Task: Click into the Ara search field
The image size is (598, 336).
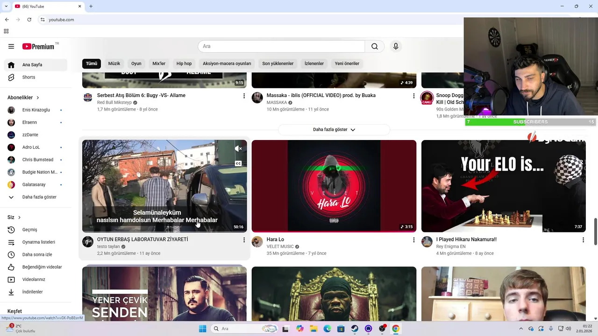Action: 281,46
